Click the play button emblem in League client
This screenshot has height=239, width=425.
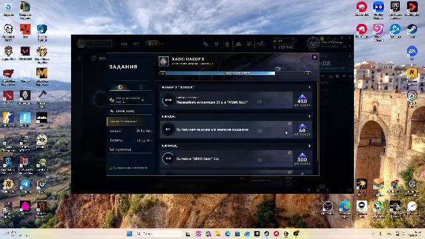81,43
